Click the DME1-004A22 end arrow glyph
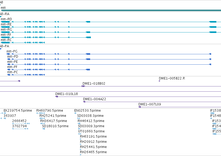This screenshot has width=221, height=156. pos(84,102)
